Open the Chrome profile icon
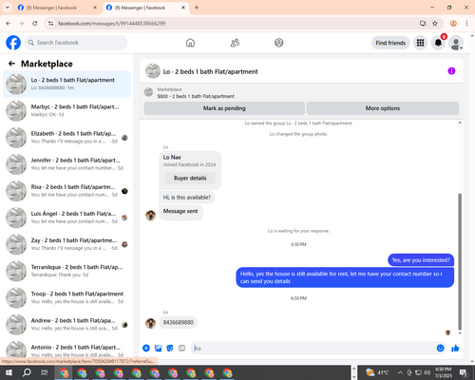 click(453, 24)
